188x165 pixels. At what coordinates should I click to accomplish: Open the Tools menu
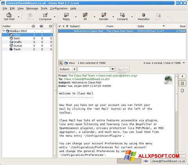pos(44,9)
